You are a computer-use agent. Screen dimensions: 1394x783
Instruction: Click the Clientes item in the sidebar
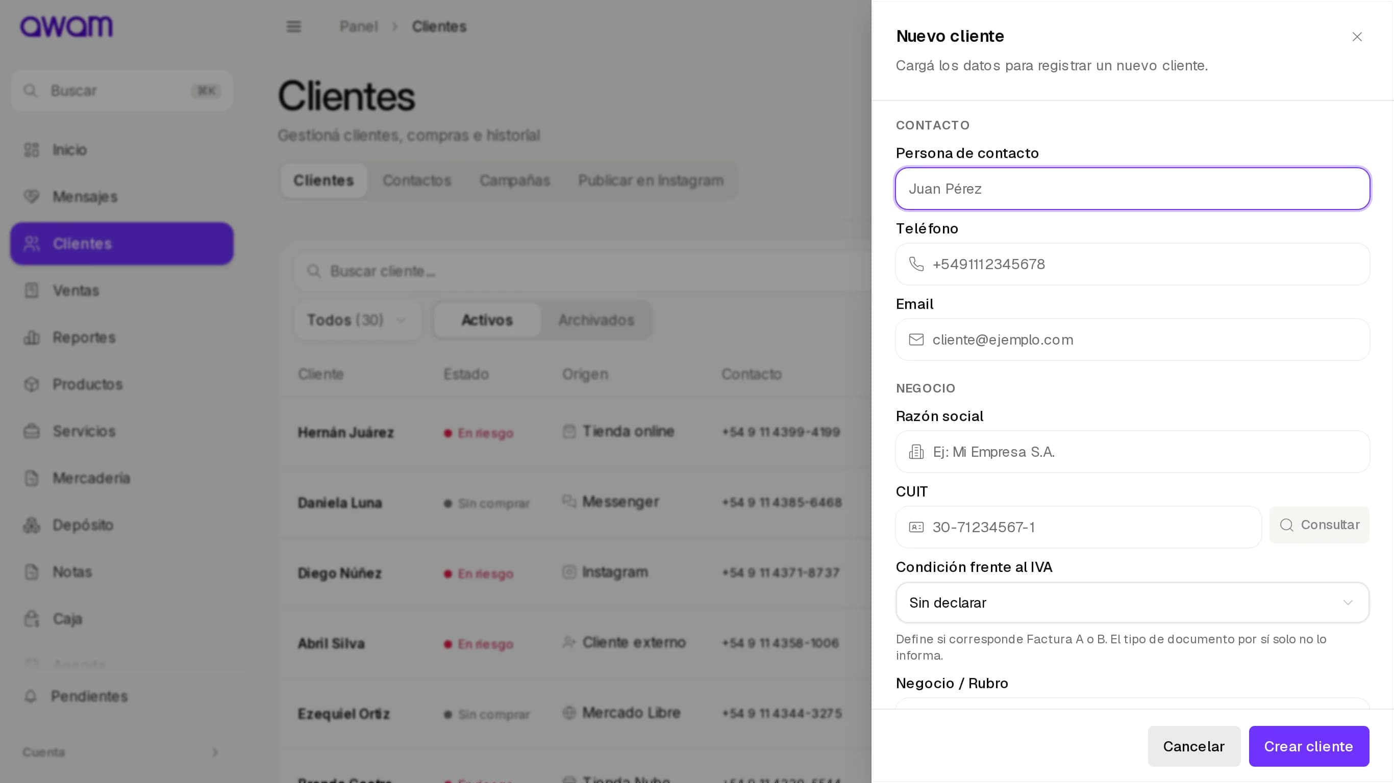coord(122,243)
